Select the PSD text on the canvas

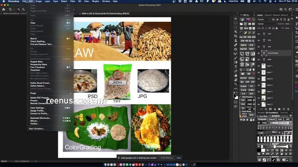pyautogui.click(x=93, y=96)
